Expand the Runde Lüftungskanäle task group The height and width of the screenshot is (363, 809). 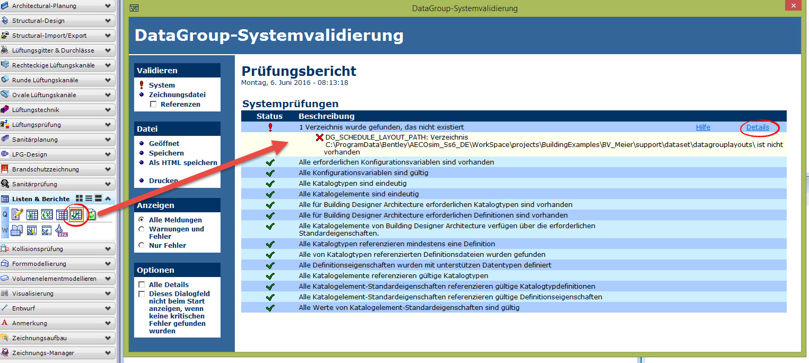[108, 80]
